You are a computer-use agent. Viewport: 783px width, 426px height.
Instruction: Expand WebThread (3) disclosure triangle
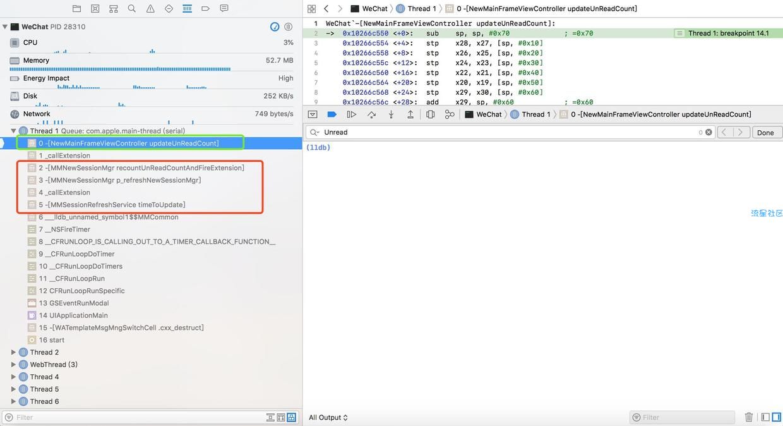13,365
